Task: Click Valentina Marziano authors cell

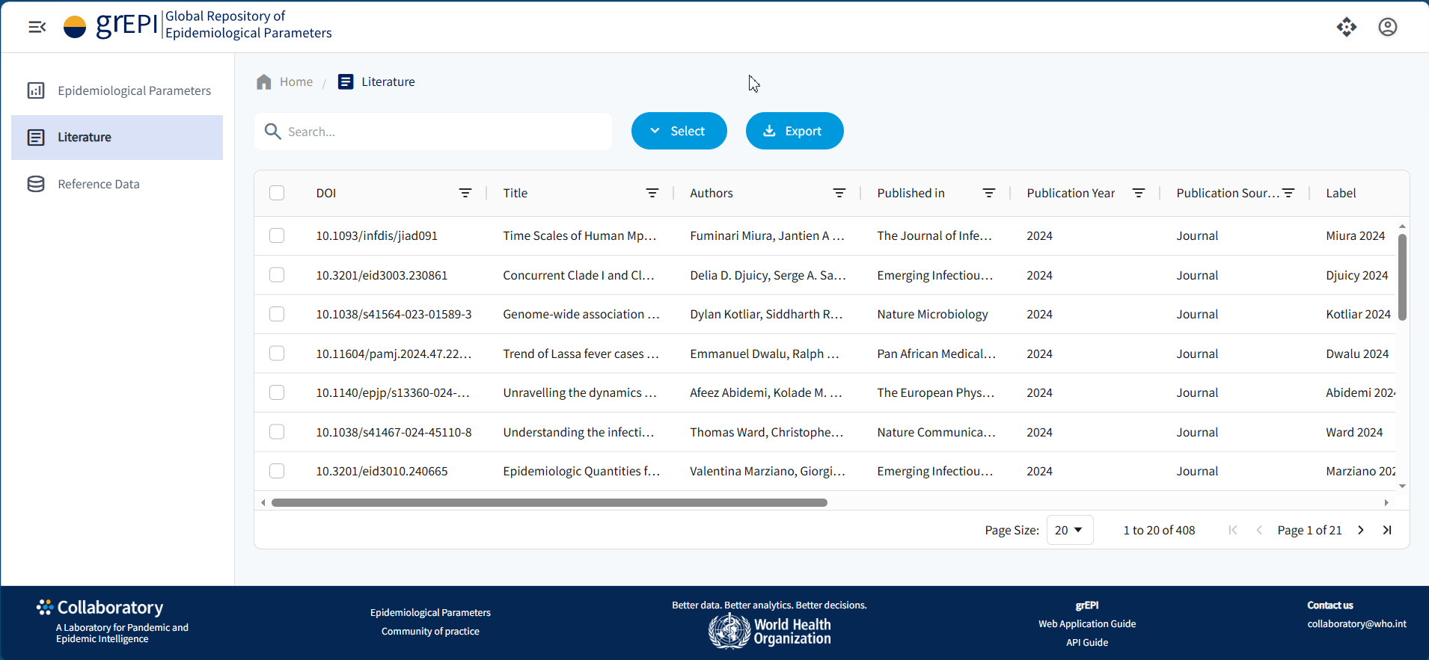Action: (x=768, y=471)
